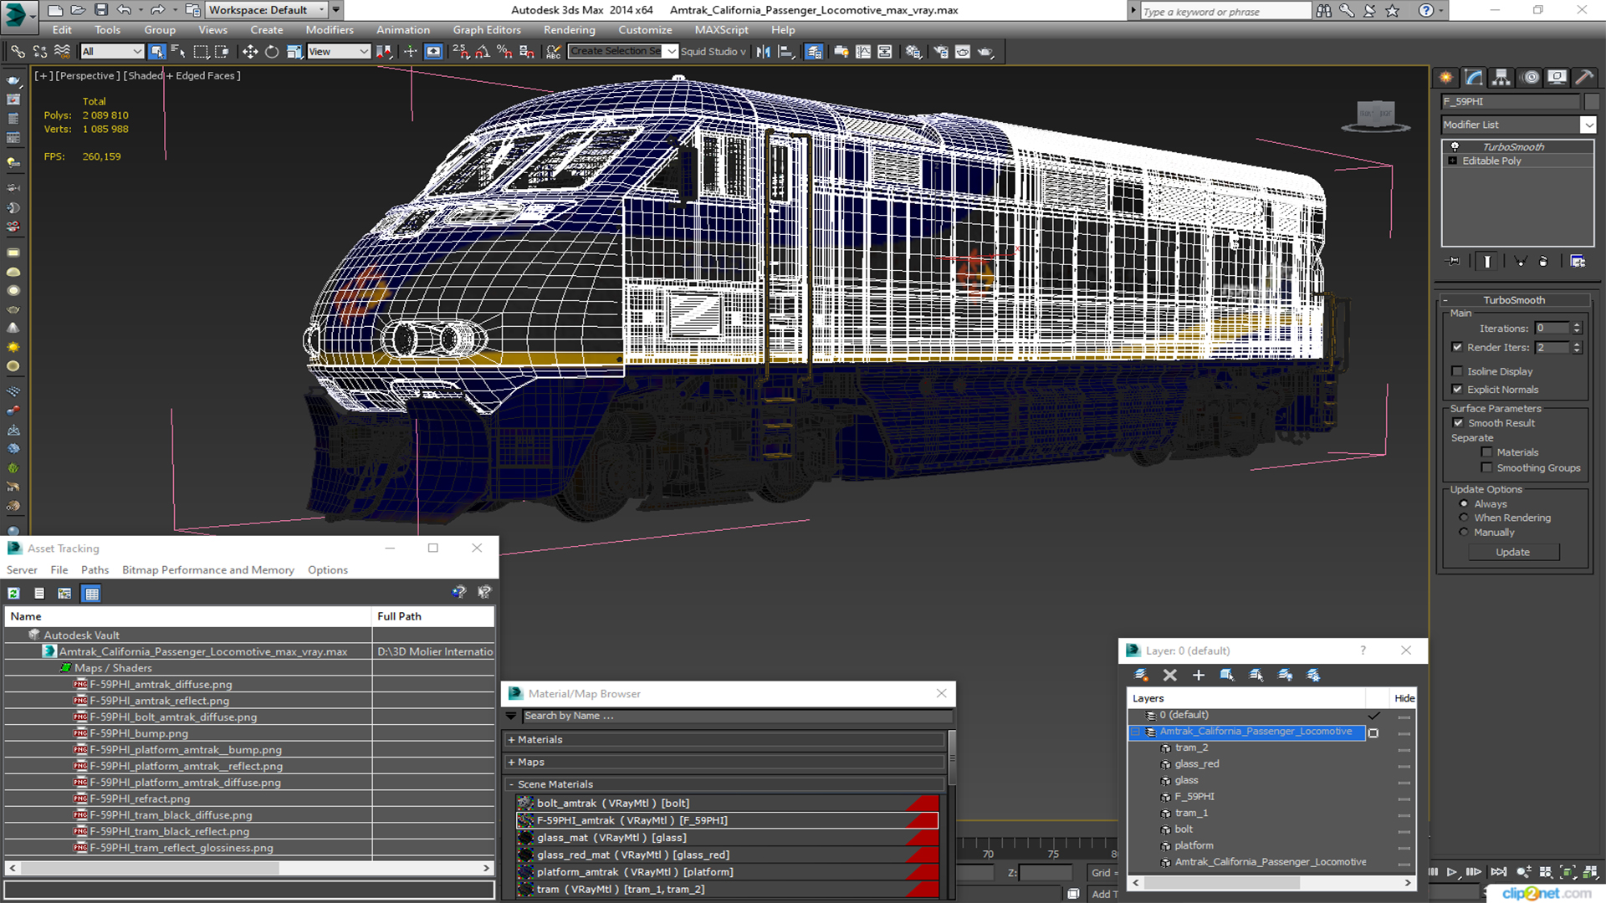Viewport: 1606px width, 903px height.
Task: Select the Select and Link tool
Action: [x=18, y=52]
